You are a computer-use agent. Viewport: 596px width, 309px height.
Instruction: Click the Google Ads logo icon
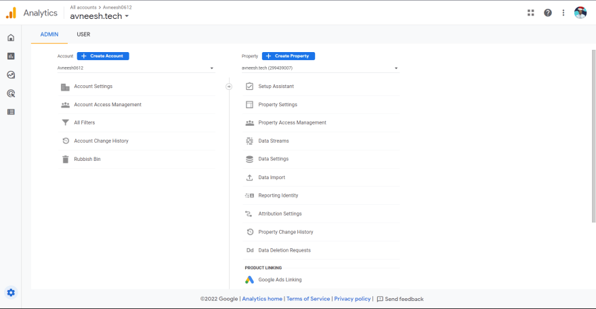point(249,280)
